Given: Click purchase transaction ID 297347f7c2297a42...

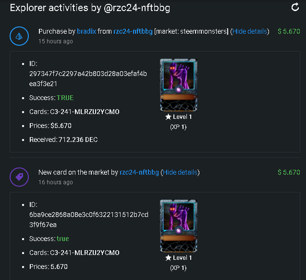Looking at the screenshot, I should pyautogui.click(x=88, y=79).
